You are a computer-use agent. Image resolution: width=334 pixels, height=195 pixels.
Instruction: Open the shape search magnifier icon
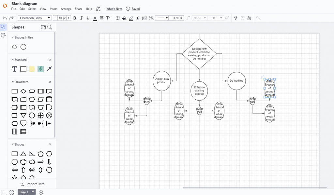coord(50,27)
